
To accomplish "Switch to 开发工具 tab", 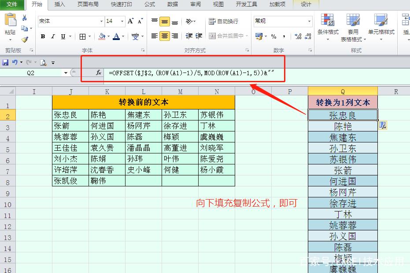I will point(247,4).
